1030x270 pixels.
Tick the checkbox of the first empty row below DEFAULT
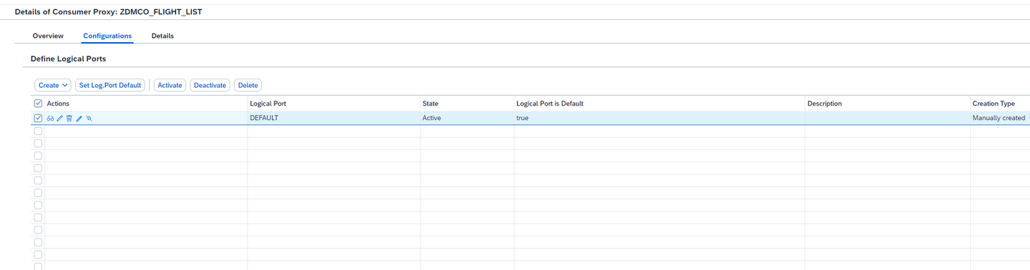tap(39, 131)
